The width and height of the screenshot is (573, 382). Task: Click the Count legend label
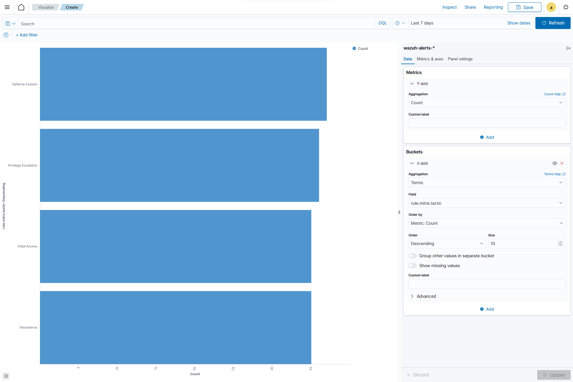tap(363, 48)
